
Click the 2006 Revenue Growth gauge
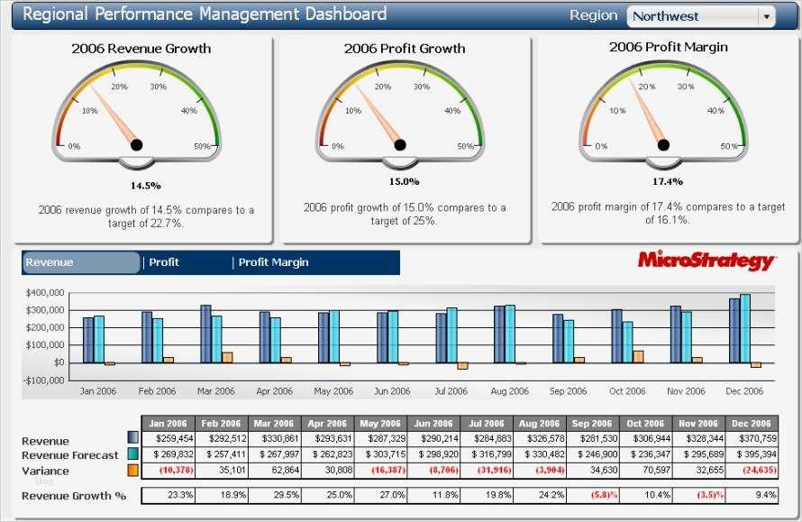pyautogui.click(x=137, y=114)
